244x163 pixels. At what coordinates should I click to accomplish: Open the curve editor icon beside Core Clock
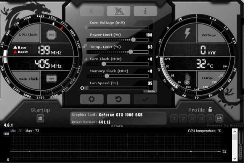(85, 59)
